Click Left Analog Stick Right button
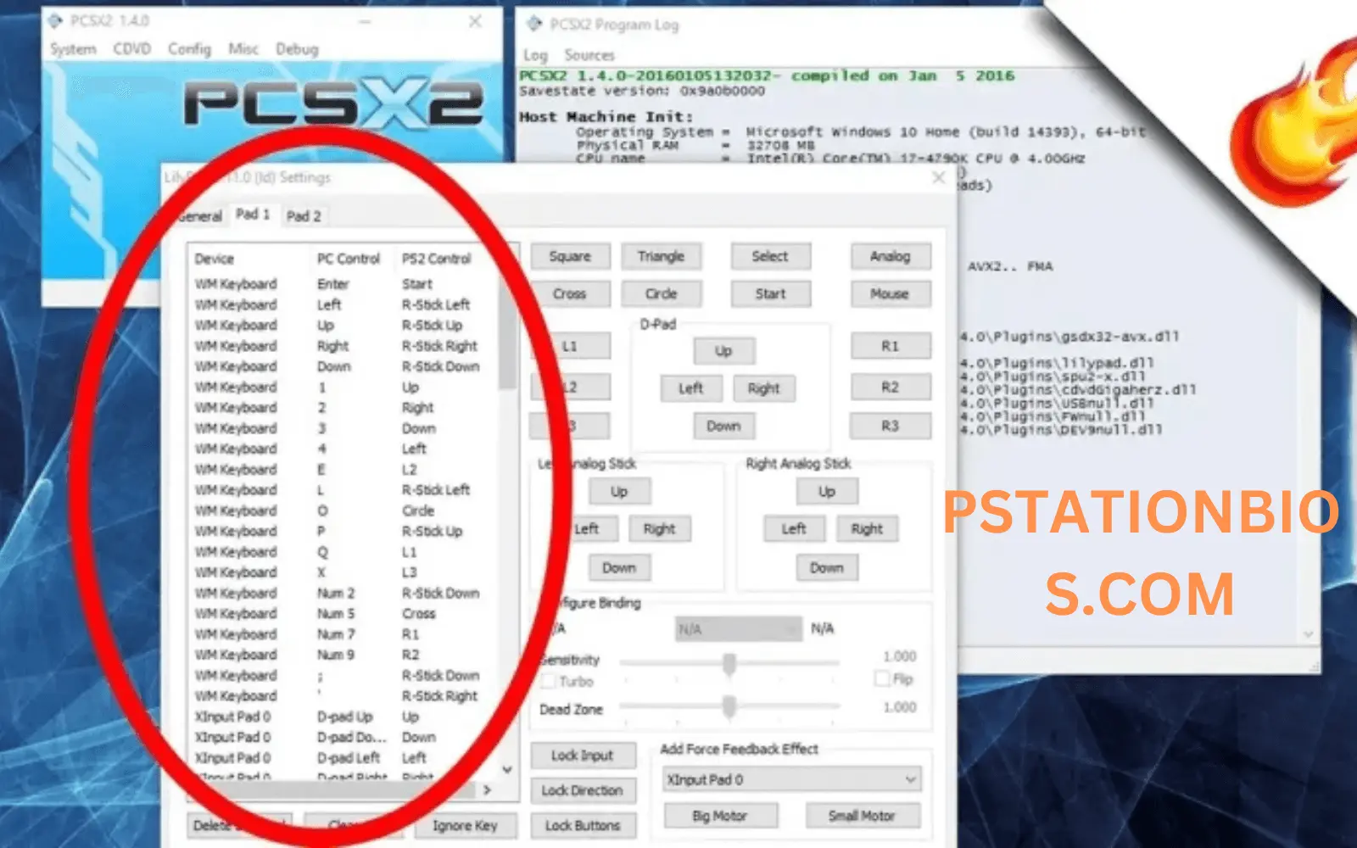This screenshot has width=1357, height=848. (x=660, y=528)
